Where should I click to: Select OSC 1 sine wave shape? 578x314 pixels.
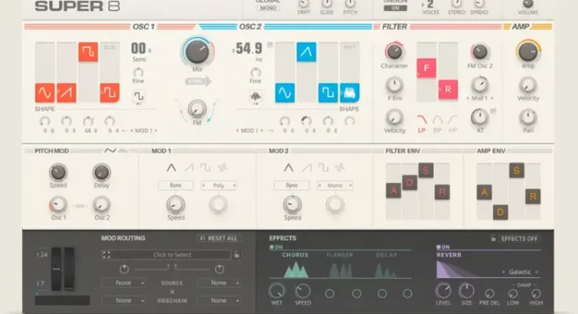point(45,93)
